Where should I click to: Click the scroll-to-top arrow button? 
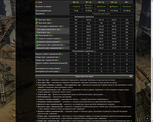pos(147,118)
